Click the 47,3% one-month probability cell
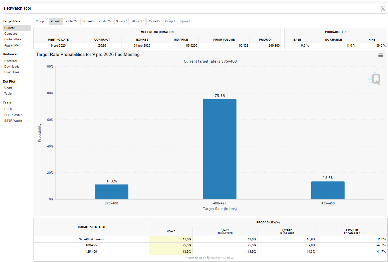 tap(352, 246)
